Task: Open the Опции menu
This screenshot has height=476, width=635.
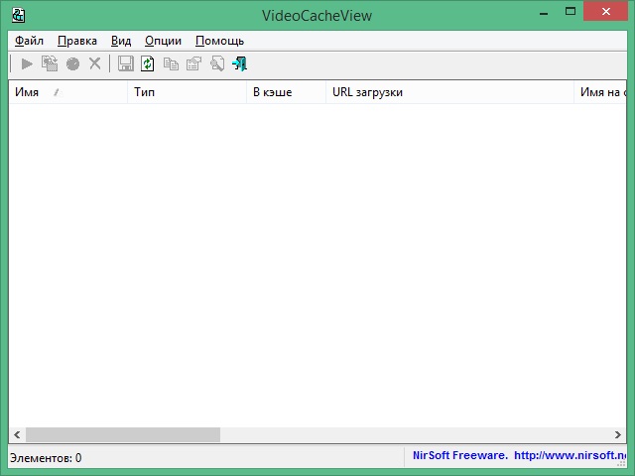Action: click(163, 41)
